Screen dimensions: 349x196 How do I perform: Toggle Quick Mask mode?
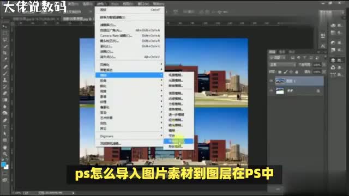pyautogui.click(x=5, y=174)
